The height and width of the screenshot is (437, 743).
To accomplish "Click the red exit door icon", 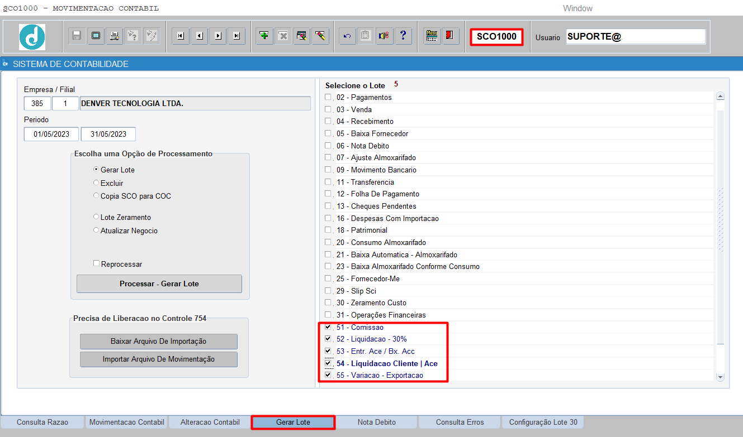I will tap(450, 36).
